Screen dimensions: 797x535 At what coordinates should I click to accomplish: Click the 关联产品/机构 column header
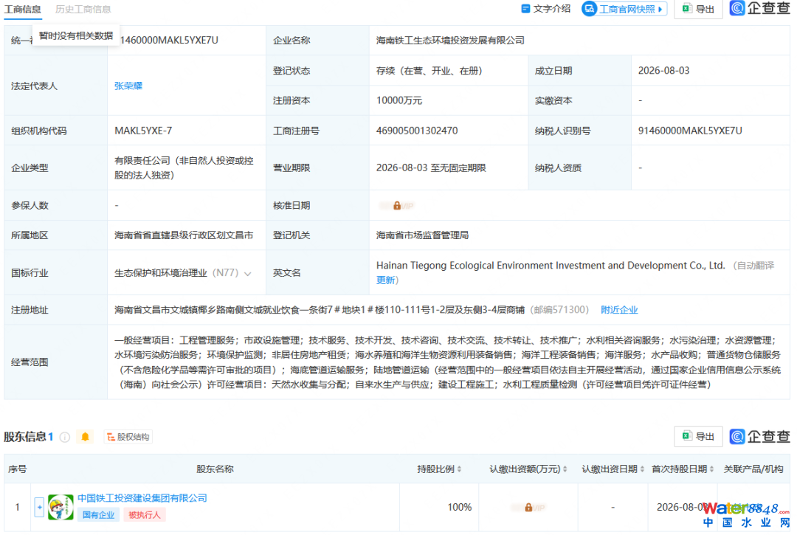coord(753,469)
